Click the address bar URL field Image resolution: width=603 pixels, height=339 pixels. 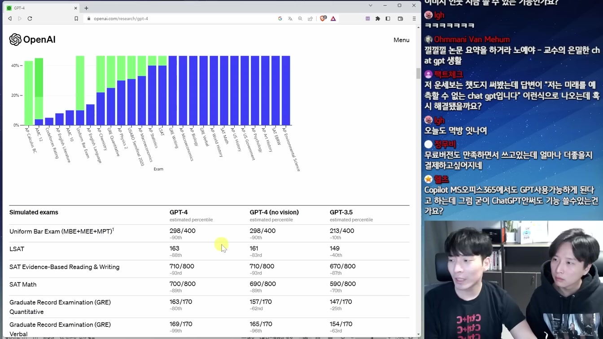[179, 19]
